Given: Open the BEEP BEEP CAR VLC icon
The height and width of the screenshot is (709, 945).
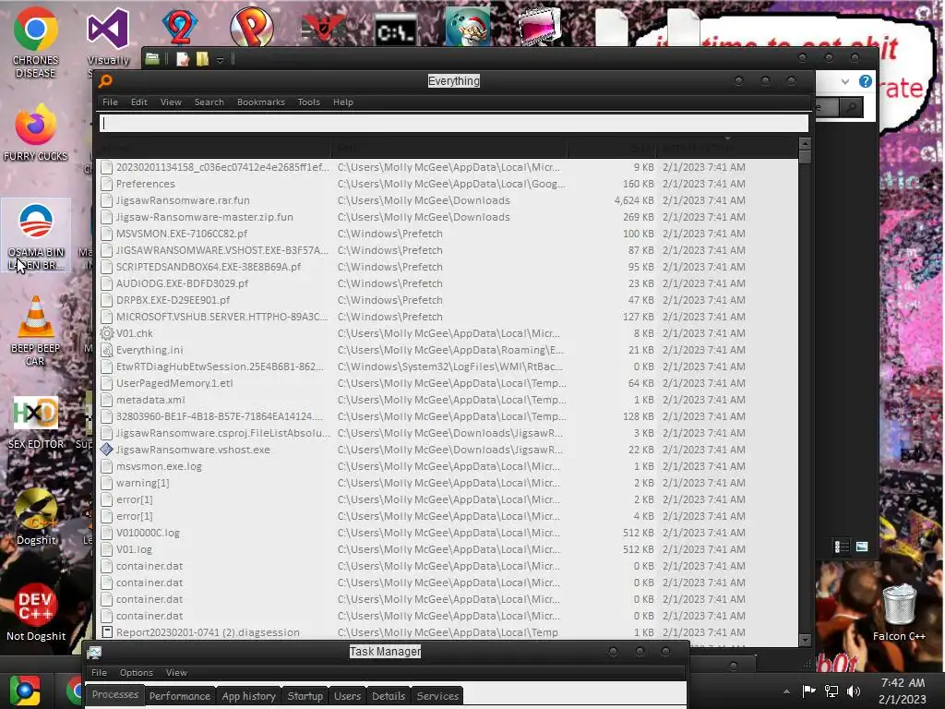Looking at the screenshot, I should [x=36, y=330].
